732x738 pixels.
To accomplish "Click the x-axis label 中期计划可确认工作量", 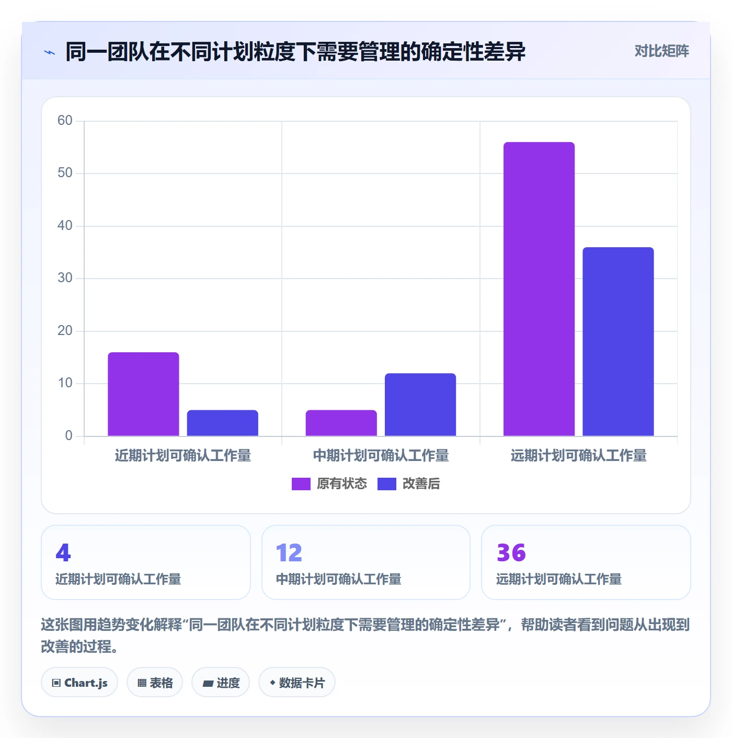I will [x=381, y=456].
